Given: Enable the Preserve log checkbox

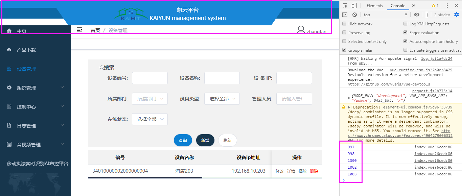Looking at the screenshot, I should pos(344,32).
